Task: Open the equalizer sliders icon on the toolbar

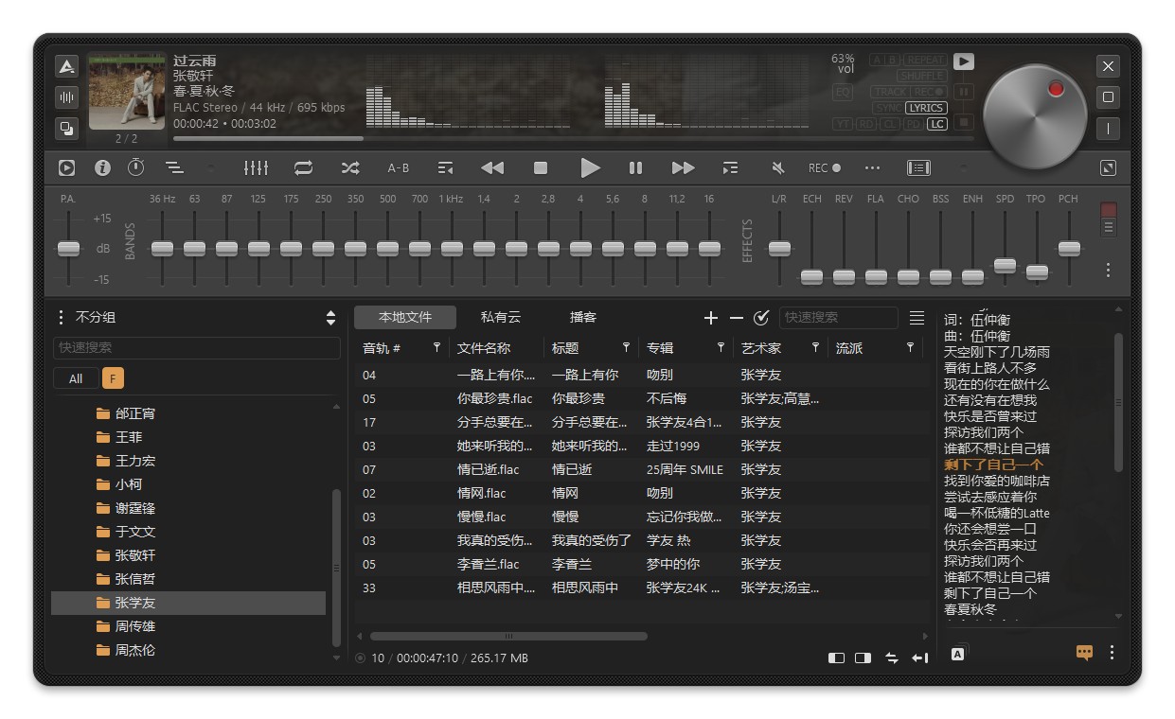Action: (256, 167)
